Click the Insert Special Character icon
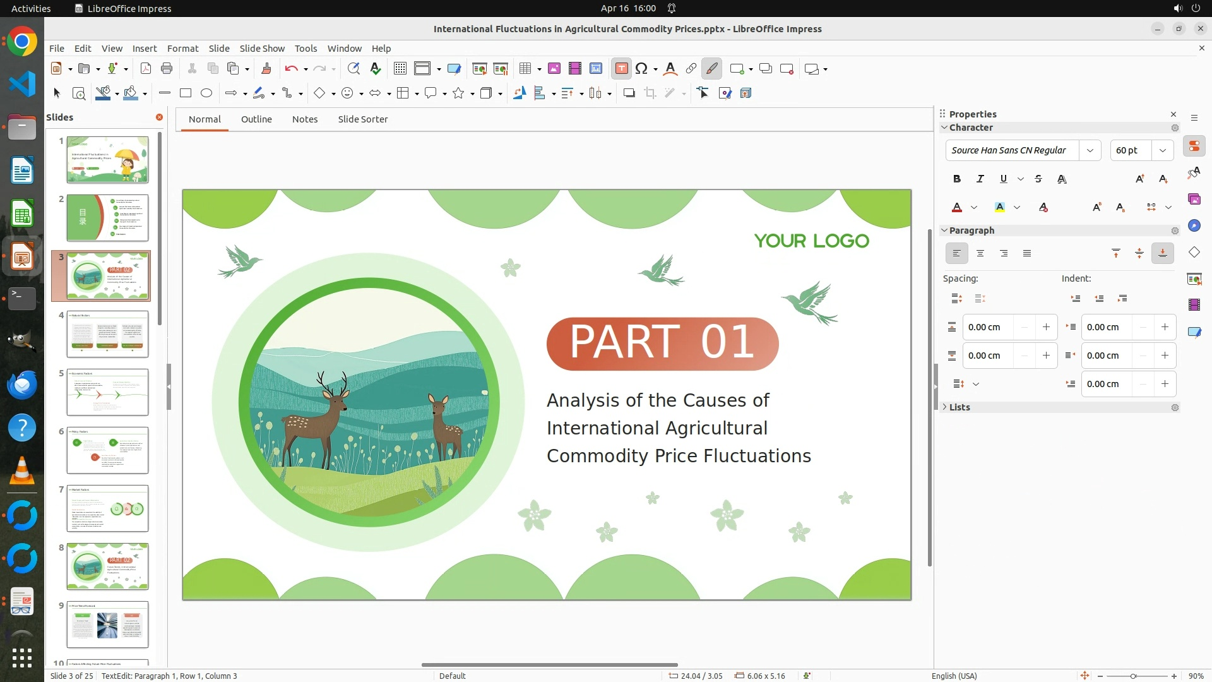 click(x=641, y=69)
